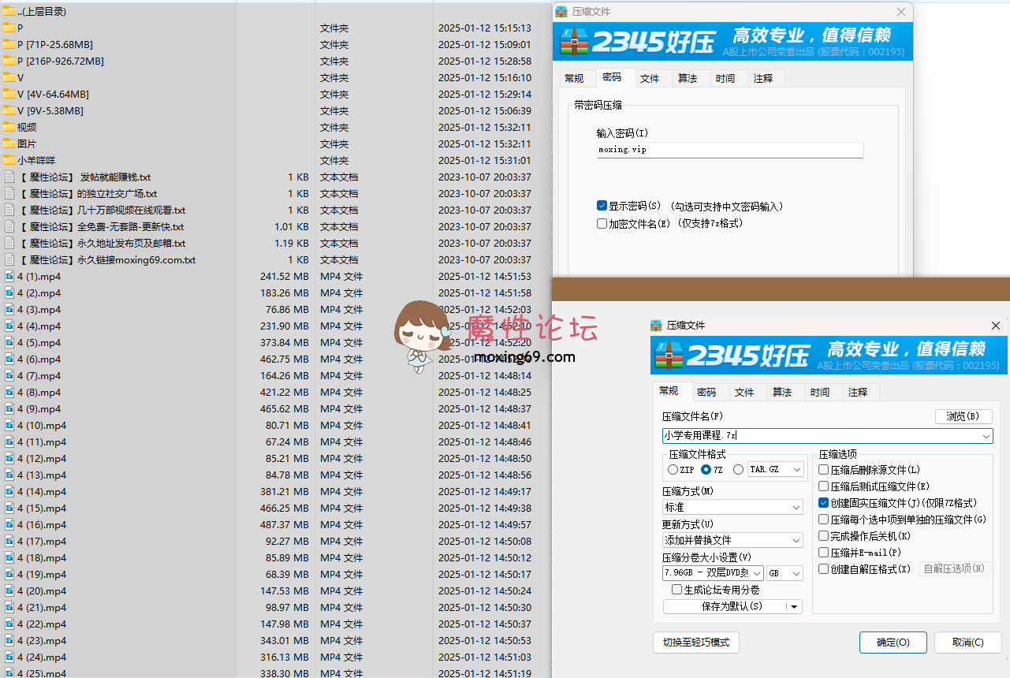Open the 压缩方式 dropdown showing 标准
Image resolution: width=1010 pixels, height=678 pixels.
point(732,507)
